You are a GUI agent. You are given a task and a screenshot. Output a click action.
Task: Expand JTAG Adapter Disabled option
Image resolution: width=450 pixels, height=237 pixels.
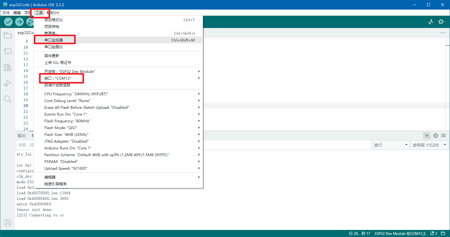coord(118,141)
